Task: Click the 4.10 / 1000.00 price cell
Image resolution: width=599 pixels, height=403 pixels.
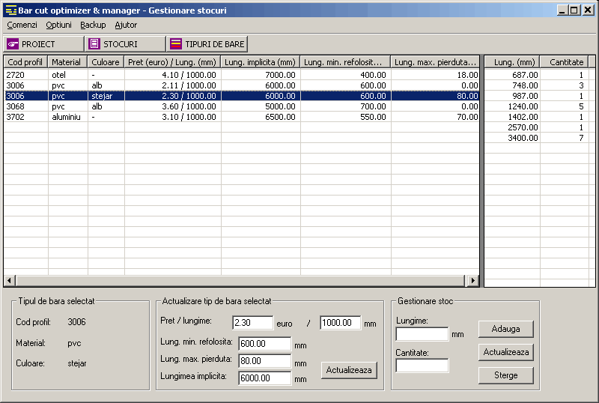Action: click(173, 75)
